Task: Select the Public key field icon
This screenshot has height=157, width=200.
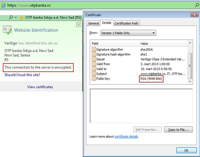Action: pos(94,78)
